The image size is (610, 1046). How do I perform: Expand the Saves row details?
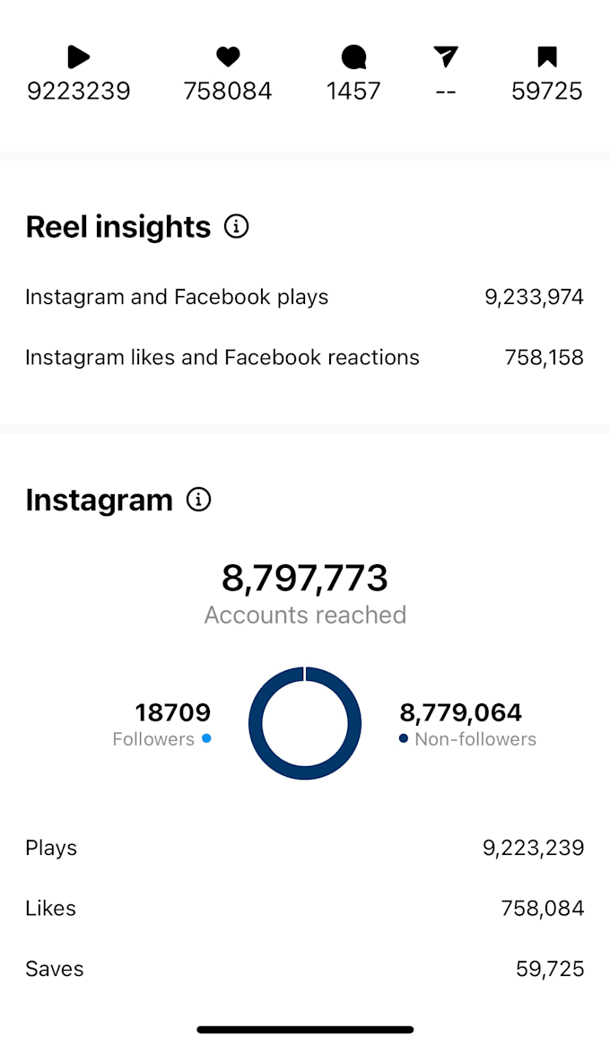pos(305,968)
